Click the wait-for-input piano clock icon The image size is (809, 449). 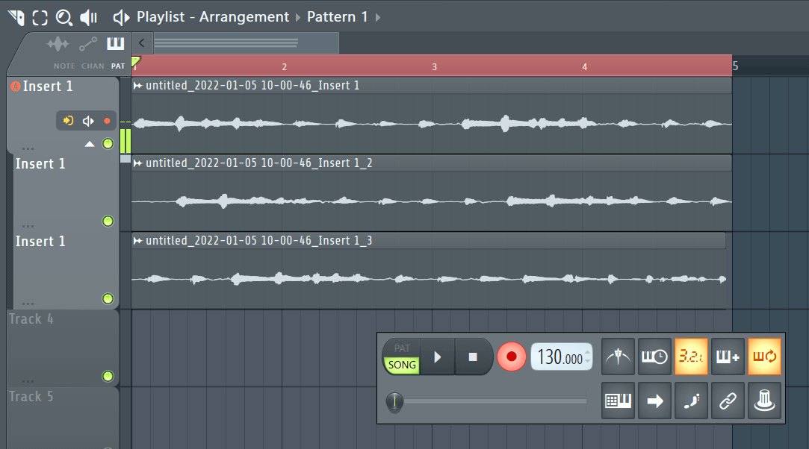click(x=654, y=357)
